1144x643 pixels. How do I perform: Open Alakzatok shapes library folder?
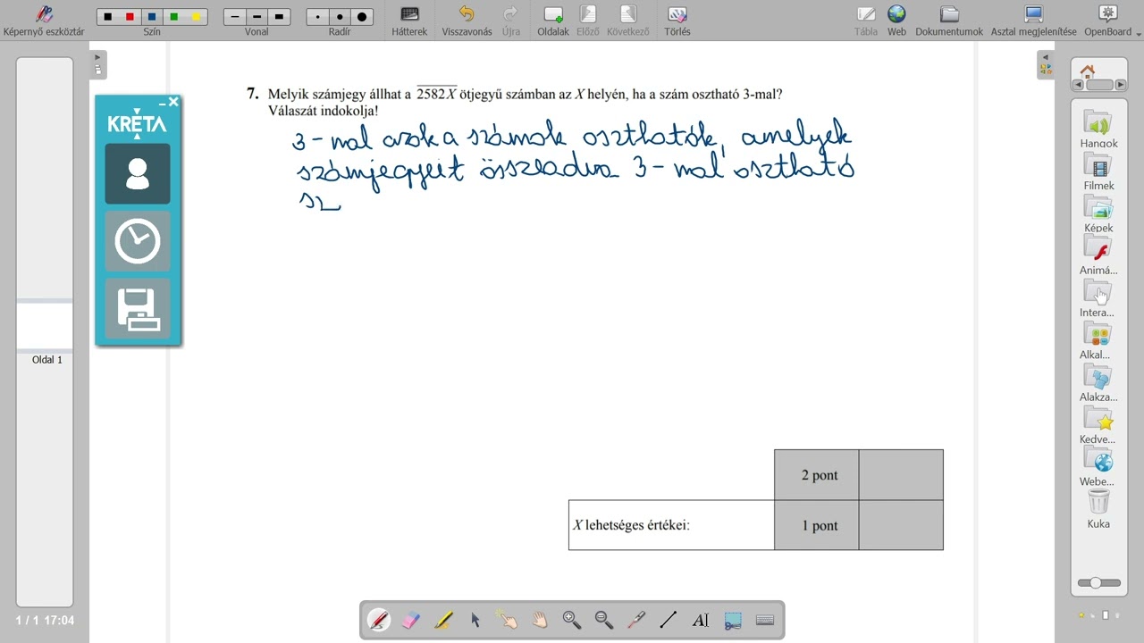tap(1098, 382)
